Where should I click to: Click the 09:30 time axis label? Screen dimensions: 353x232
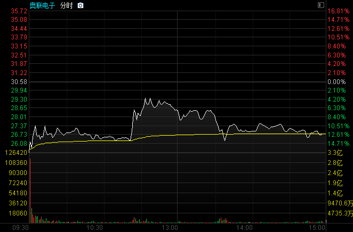pyautogui.click(x=20, y=228)
